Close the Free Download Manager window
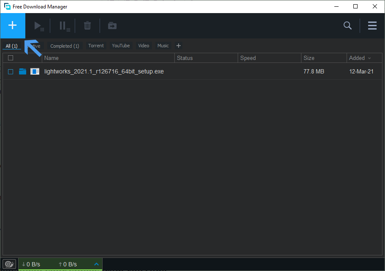The width and height of the screenshot is (385, 271). [375, 6]
